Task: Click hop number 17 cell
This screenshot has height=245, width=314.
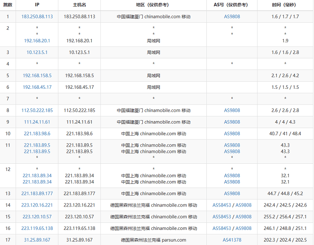Action: click(x=8, y=240)
